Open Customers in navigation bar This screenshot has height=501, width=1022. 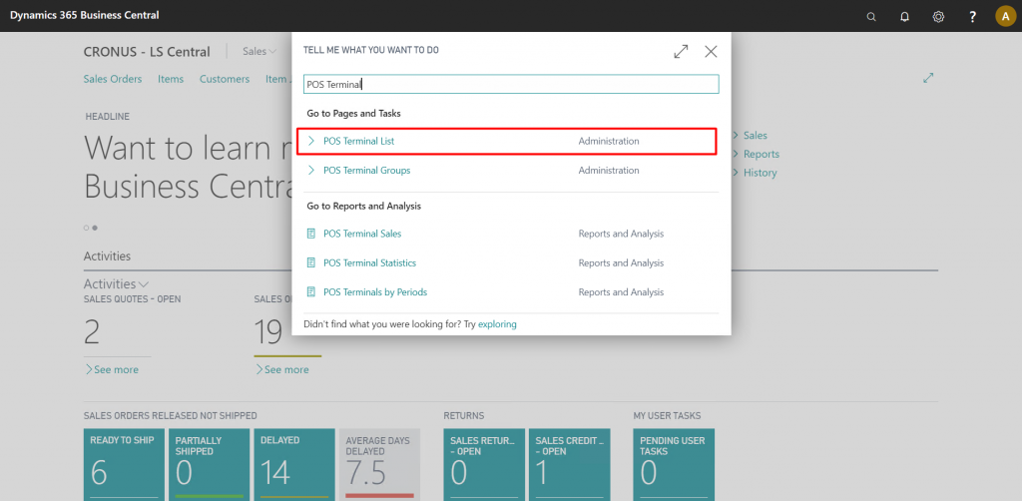[225, 79]
